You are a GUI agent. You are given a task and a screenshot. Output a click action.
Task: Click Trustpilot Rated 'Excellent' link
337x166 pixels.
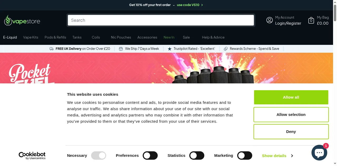[194, 49]
